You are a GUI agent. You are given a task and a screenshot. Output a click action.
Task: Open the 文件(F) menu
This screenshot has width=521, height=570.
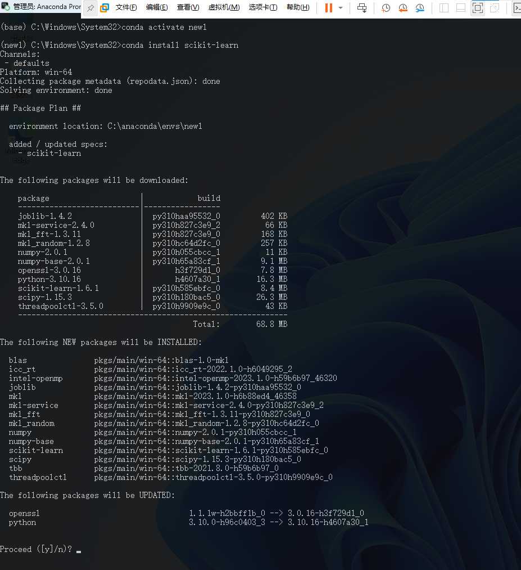(126, 7)
